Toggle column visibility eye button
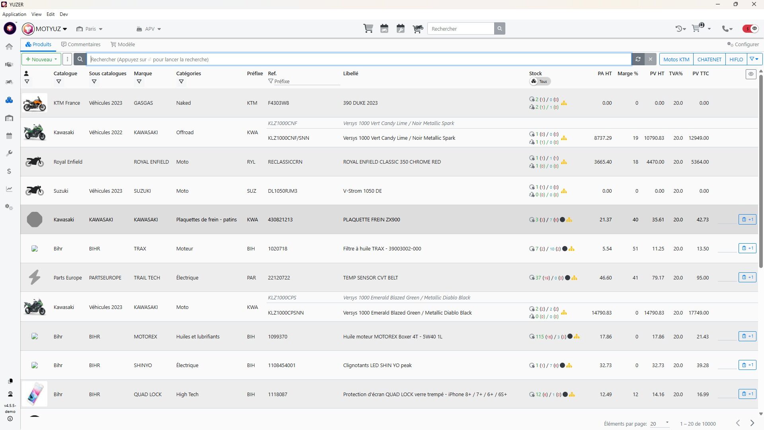 coord(750,74)
